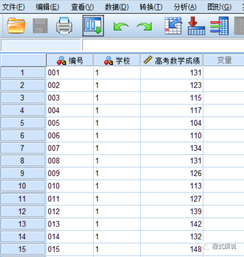Click the score cell 110 in row 6
This screenshot has width=244, height=257.
[172, 135]
